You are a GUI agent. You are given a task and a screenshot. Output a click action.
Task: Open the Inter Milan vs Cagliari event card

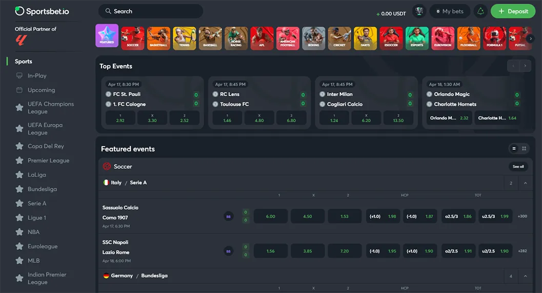click(367, 103)
